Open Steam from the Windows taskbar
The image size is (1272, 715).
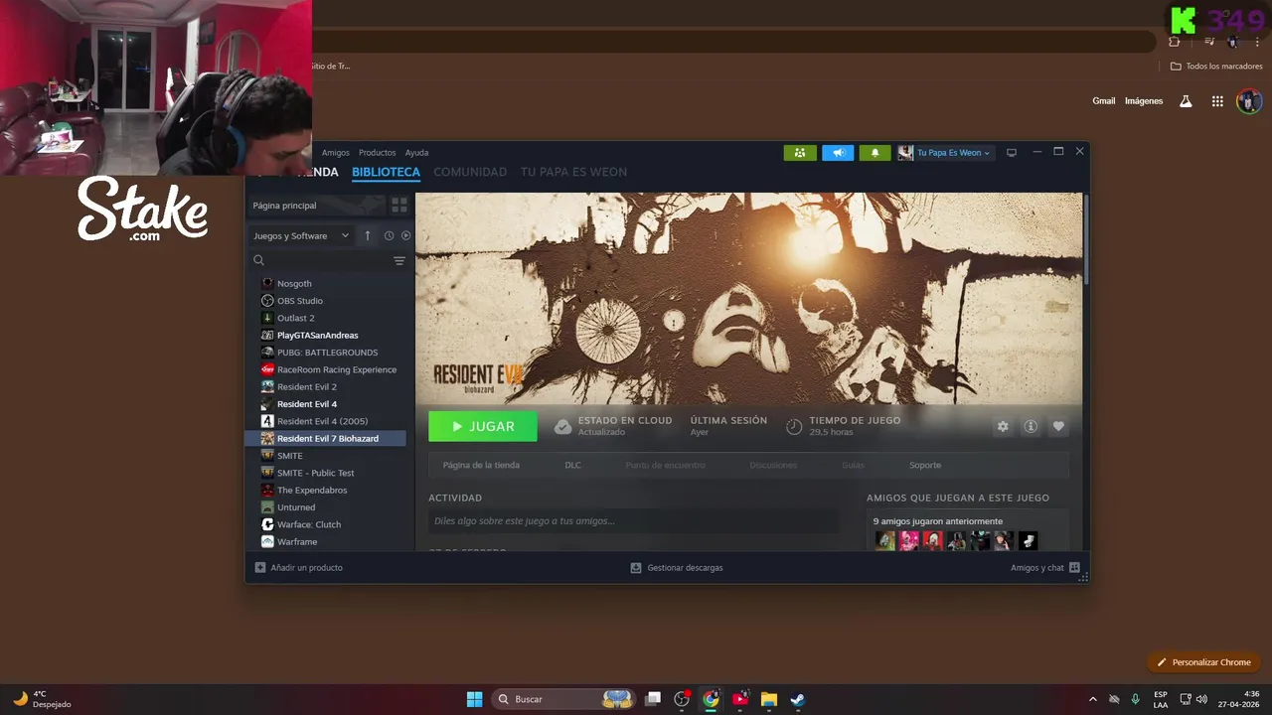[797, 699]
